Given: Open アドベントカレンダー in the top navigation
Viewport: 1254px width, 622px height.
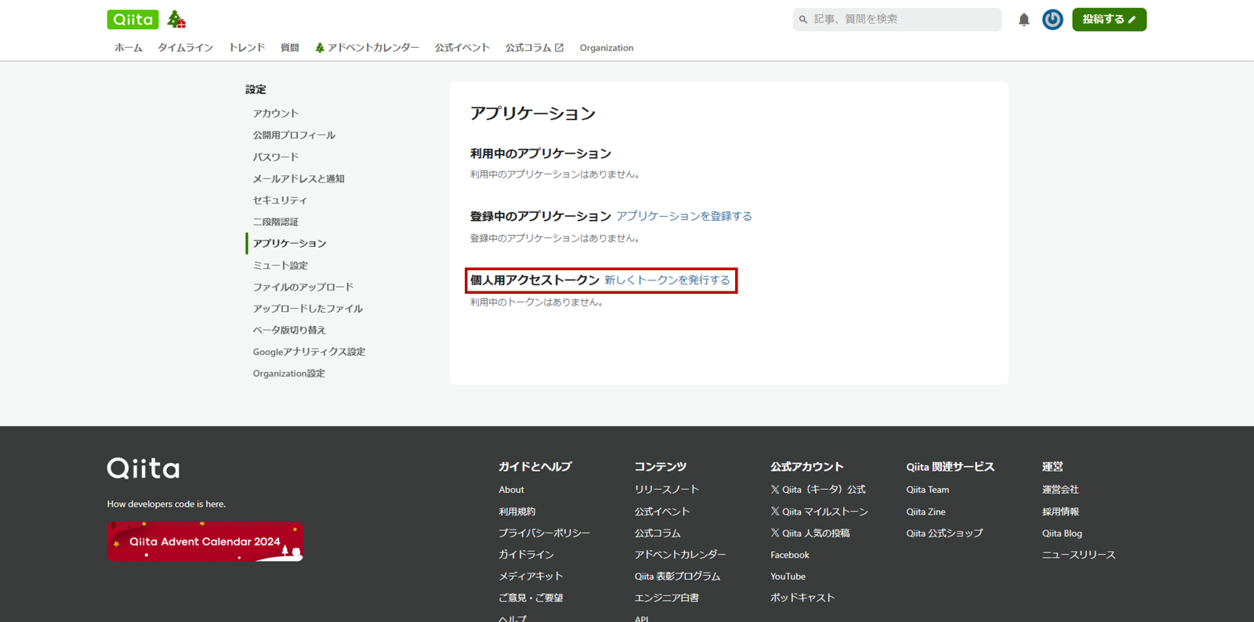Looking at the screenshot, I should point(367,48).
